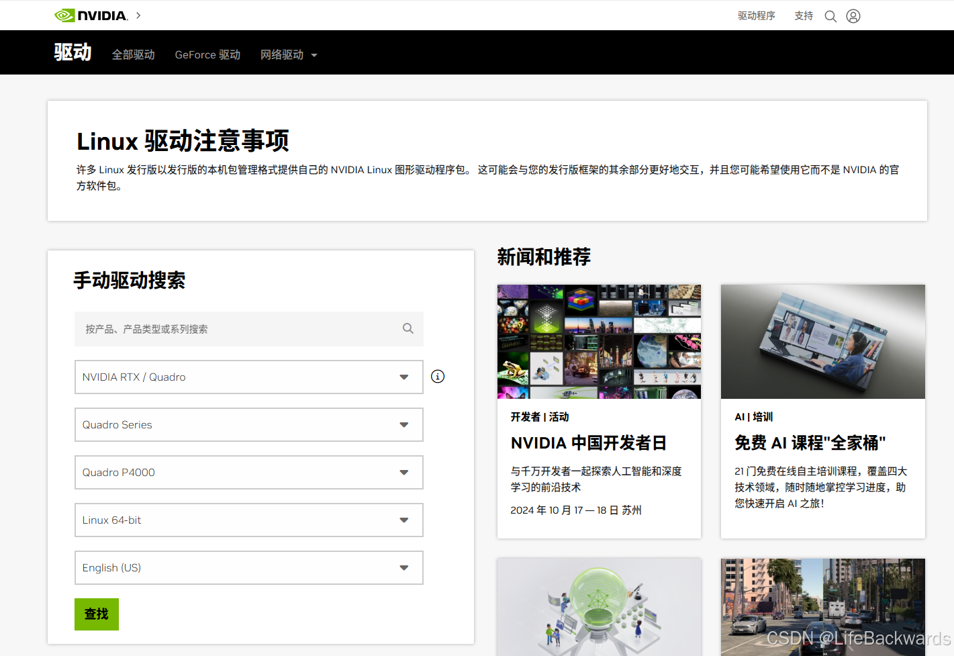
Task: Click the Linux 驱动注意事项 heading
Action: point(183,141)
